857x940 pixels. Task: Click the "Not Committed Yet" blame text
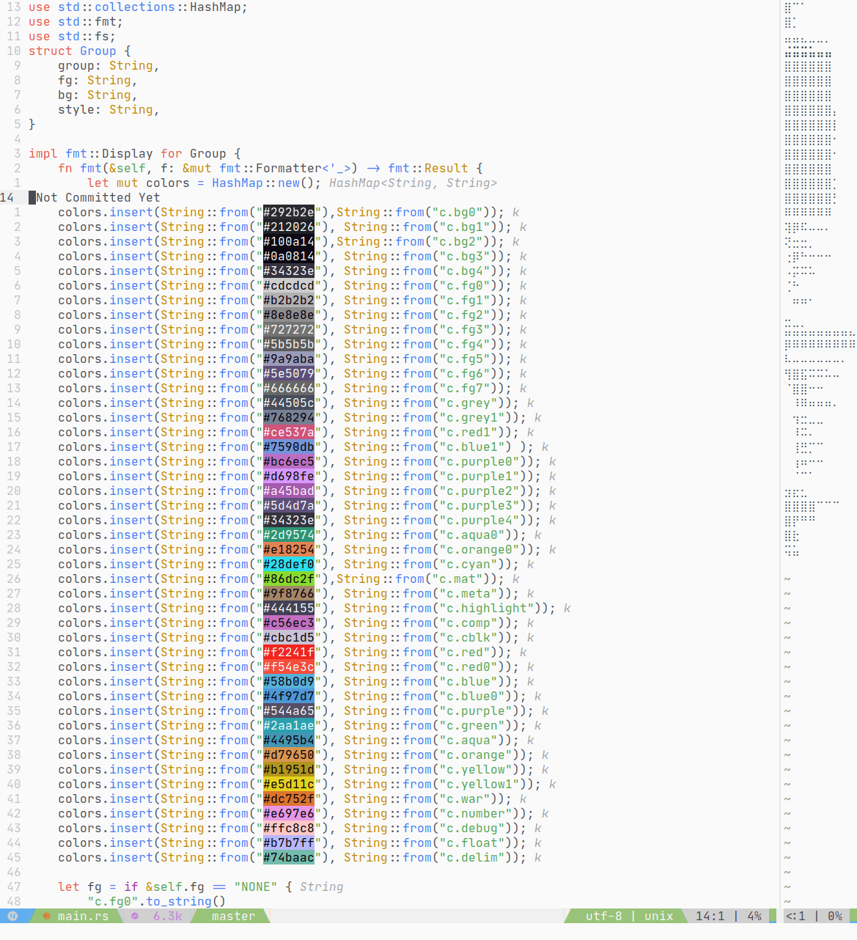tap(98, 197)
